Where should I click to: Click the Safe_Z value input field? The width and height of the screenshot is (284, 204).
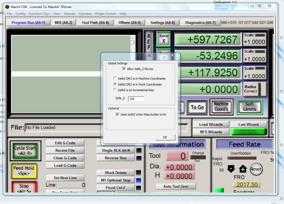coord(136,99)
